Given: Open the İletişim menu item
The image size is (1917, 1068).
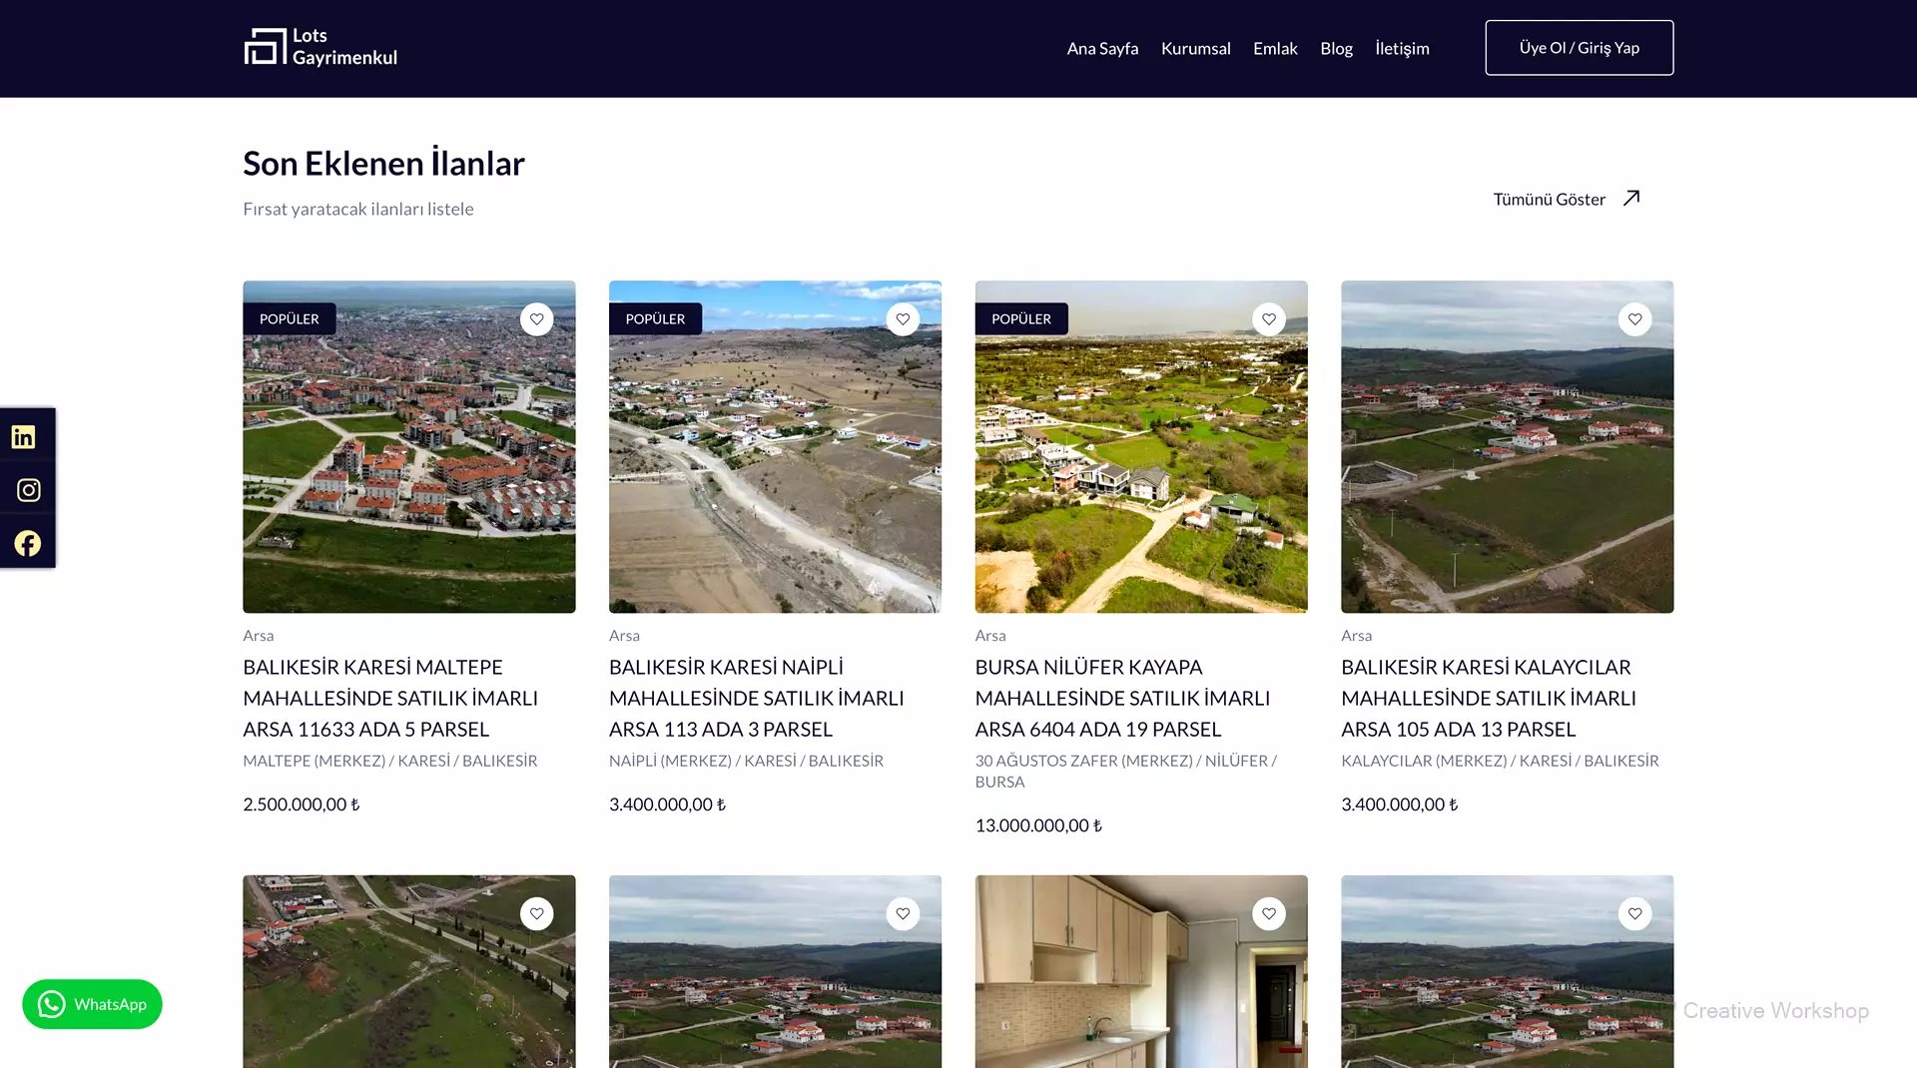Looking at the screenshot, I should coord(1402,48).
